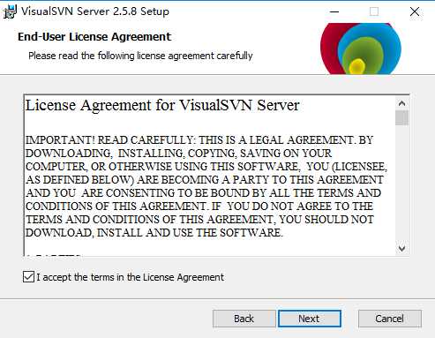This screenshot has width=435, height=338.
Task: Click the 'Please read the following' subtitle
Action: [140, 56]
